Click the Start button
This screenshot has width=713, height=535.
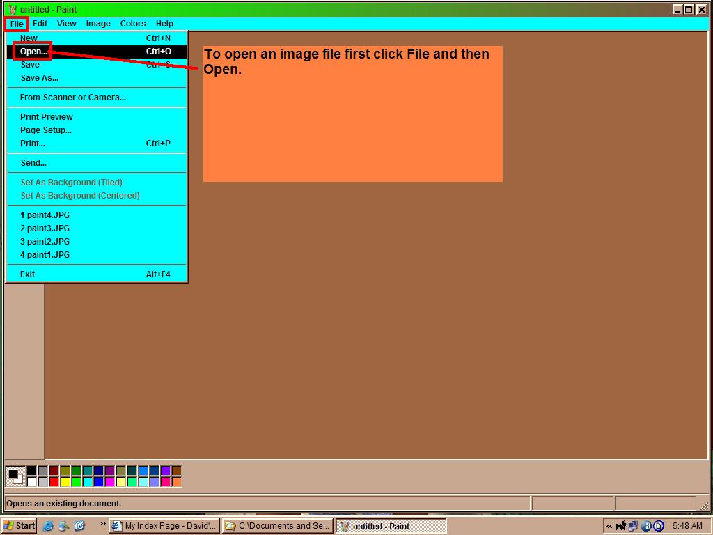19,526
